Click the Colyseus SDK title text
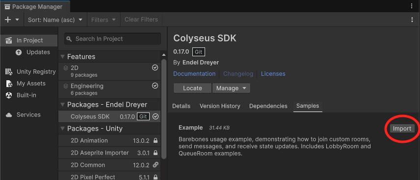This screenshot has height=180, width=420. pos(205,38)
